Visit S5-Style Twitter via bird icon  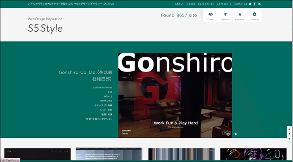tap(250, 4)
